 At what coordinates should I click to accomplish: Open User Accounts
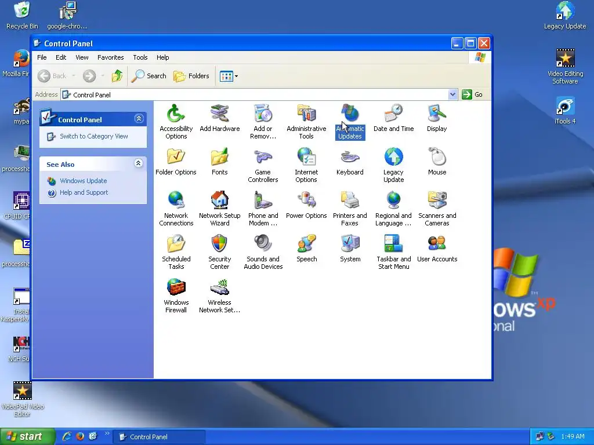[437, 249]
